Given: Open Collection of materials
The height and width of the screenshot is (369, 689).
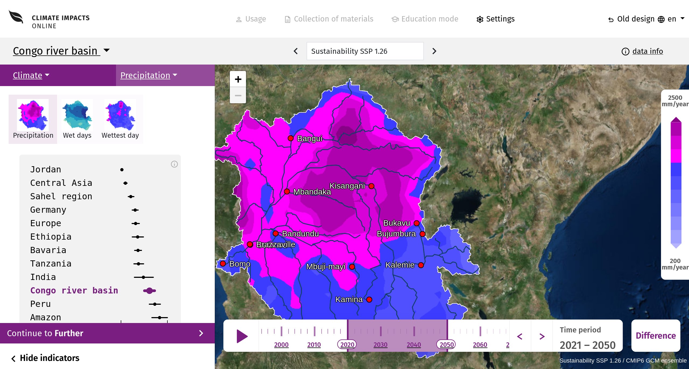Looking at the screenshot, I should (x=329, y=19).
